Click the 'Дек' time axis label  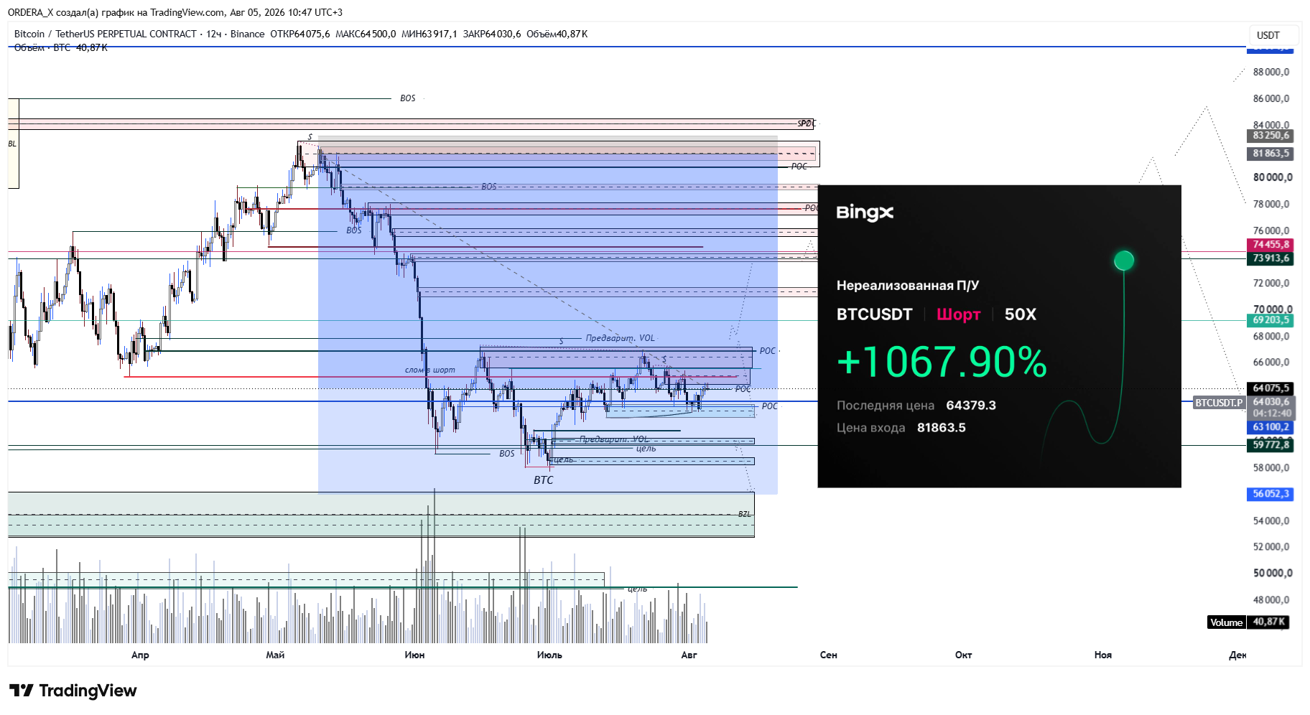pyautogui.click(x=1237, y=655)
